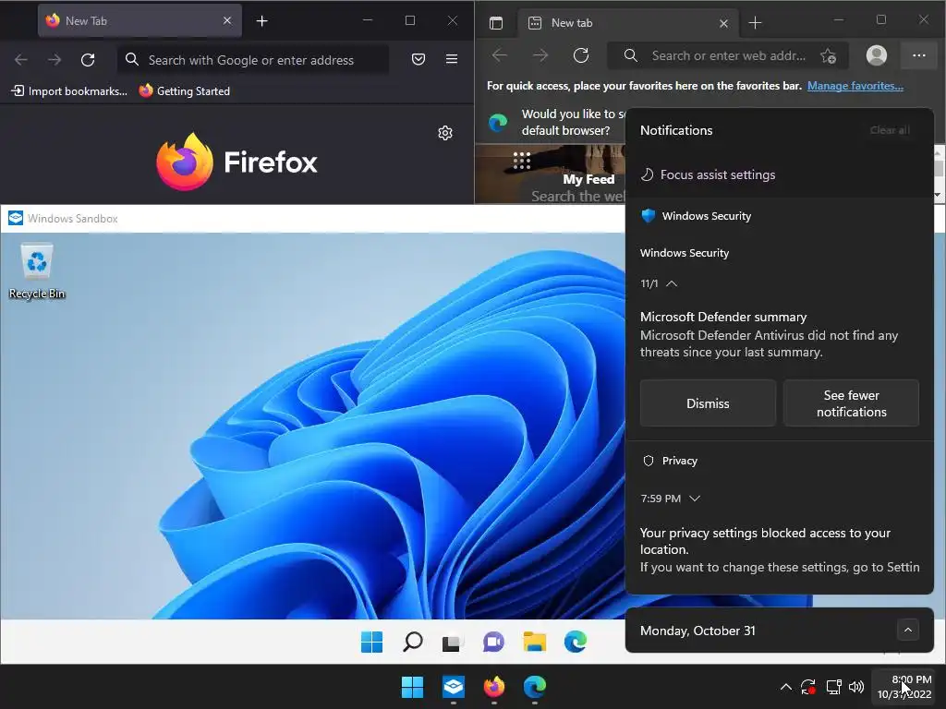Click See fewer notifications button
946x709 pixels.
pyautogui.click(x=851, y=403)
